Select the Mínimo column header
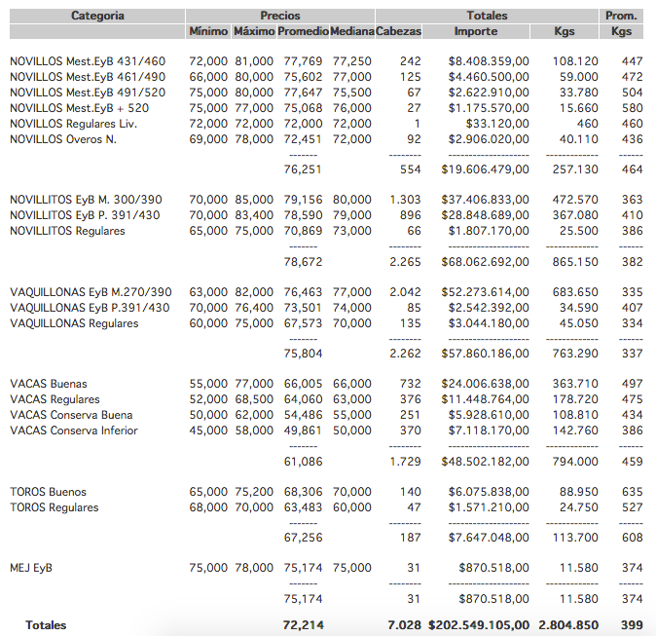Screen dimensions: 656x636 (208, 31)
